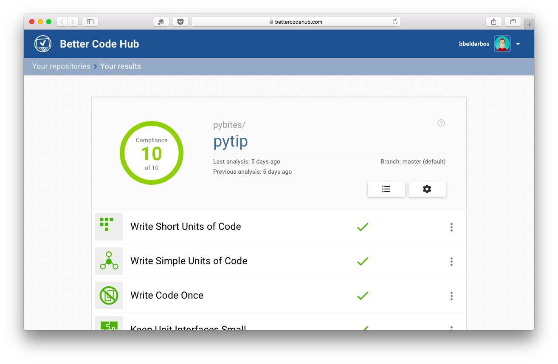This screenshot has width=558, height=364.
Task: Click the bettercodehub.com address bar
Action: [x=296, y=22]
